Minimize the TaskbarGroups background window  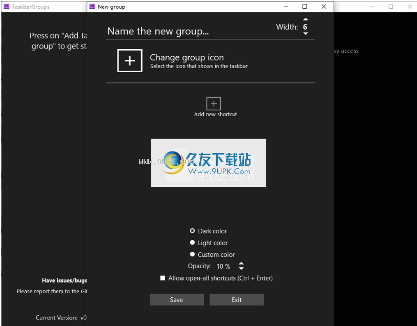pos(372,7)
